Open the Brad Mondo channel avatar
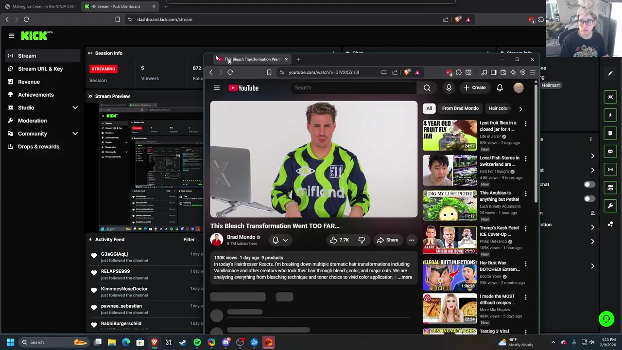This screenshot has height=350, width=622. pos(217,240)
